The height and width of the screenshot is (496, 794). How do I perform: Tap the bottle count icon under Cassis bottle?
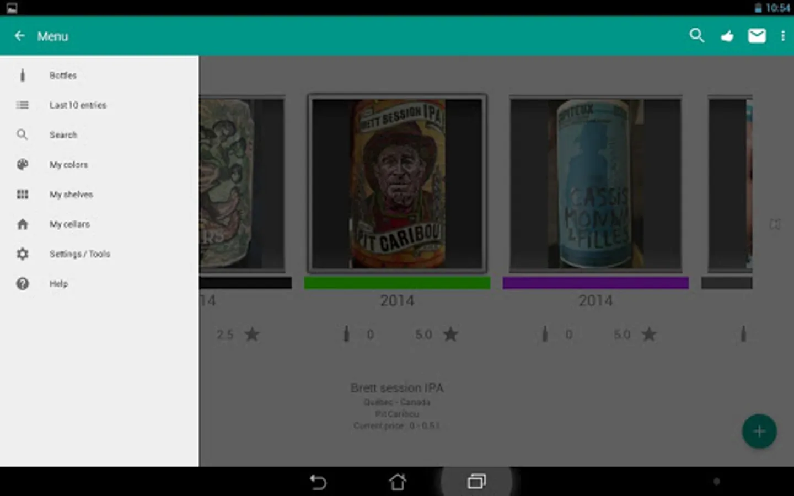point(545,334)
